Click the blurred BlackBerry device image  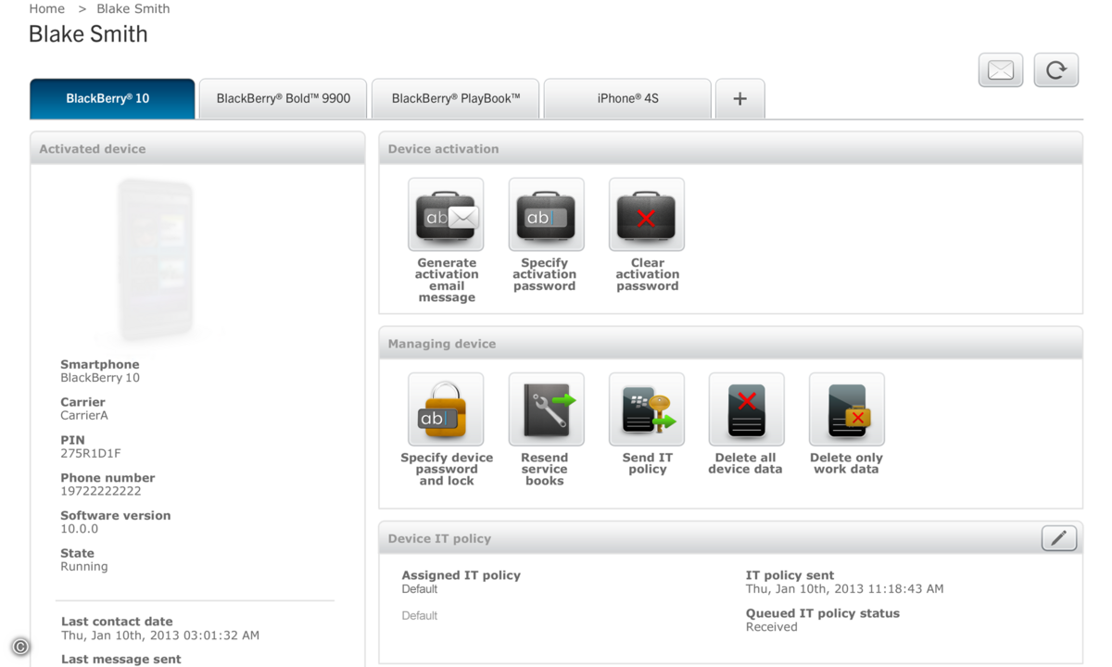pyautogui.click(x=156, y=259)
